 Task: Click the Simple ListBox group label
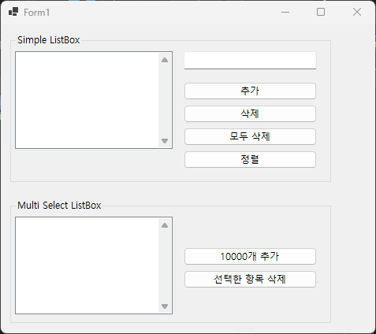(49, 40)
